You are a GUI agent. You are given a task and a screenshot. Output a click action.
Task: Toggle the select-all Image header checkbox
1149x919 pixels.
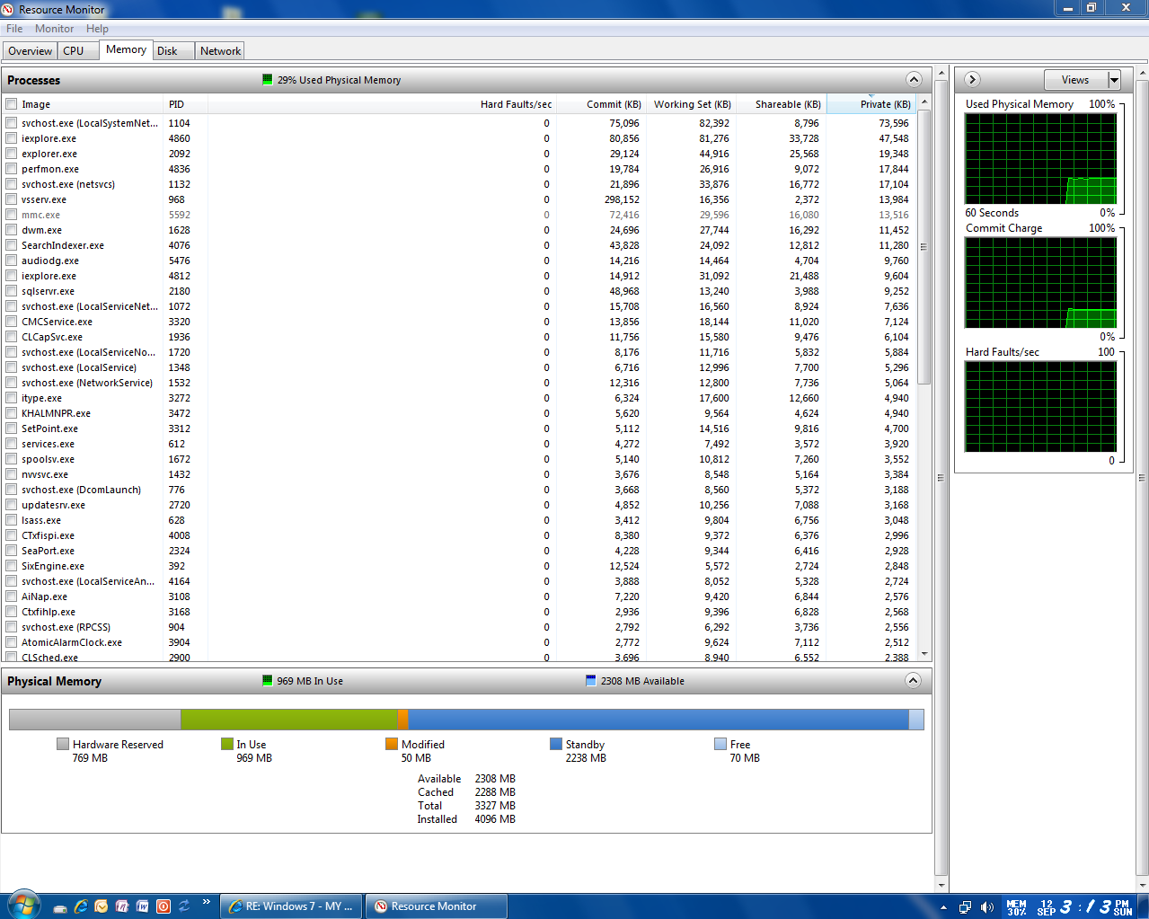[x=12, y=104]
